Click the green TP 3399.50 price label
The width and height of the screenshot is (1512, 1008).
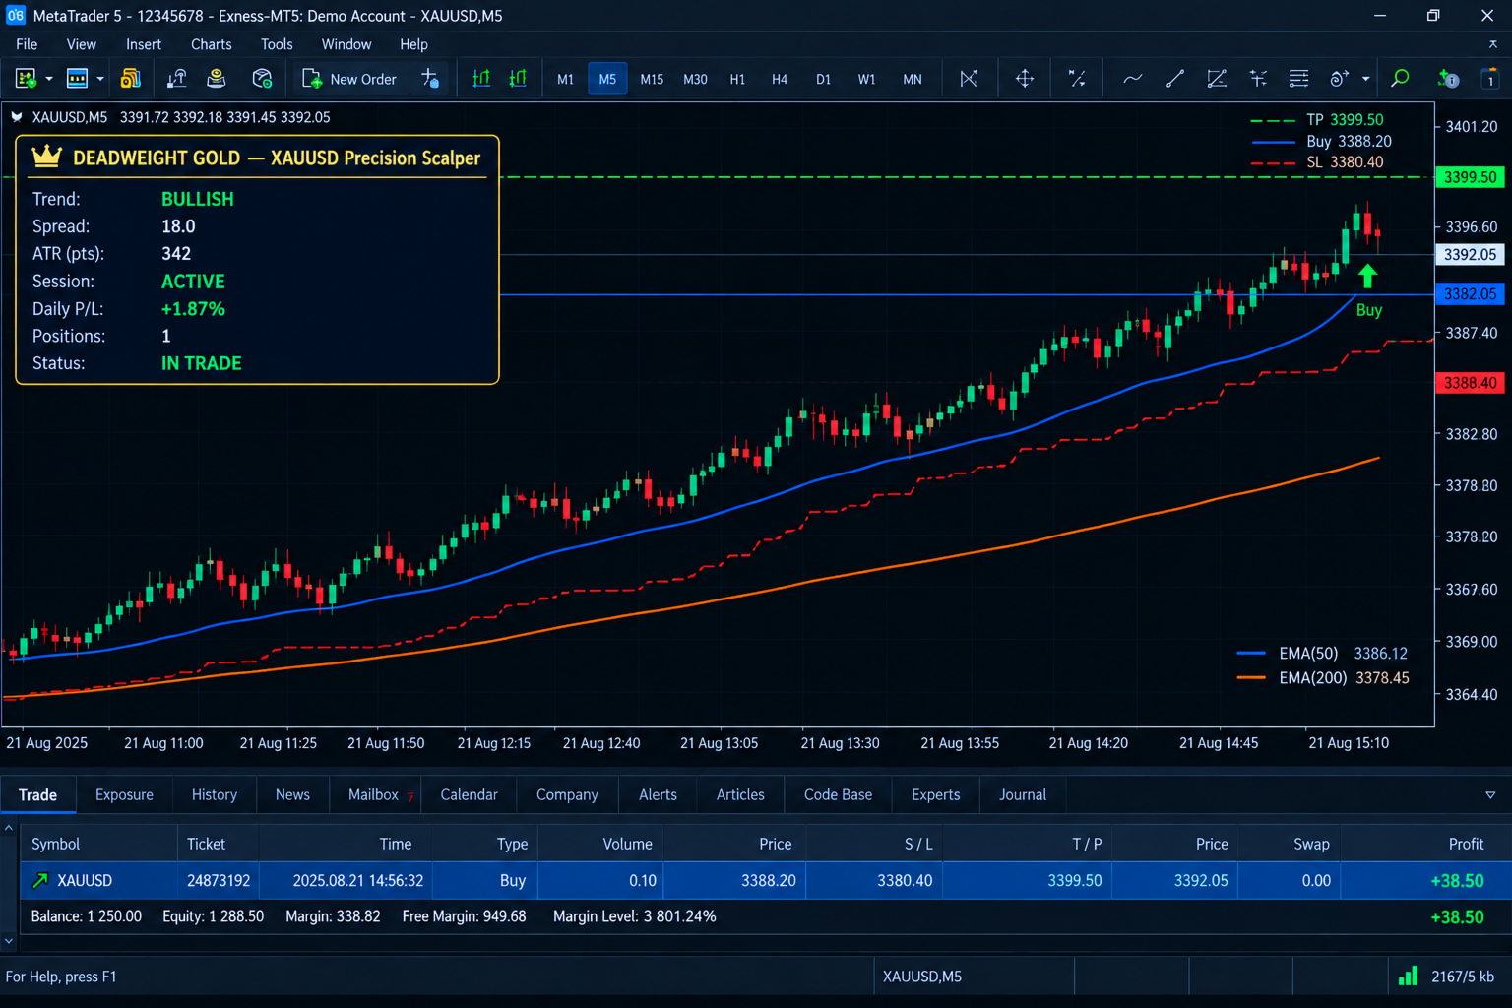(1470, 177)
